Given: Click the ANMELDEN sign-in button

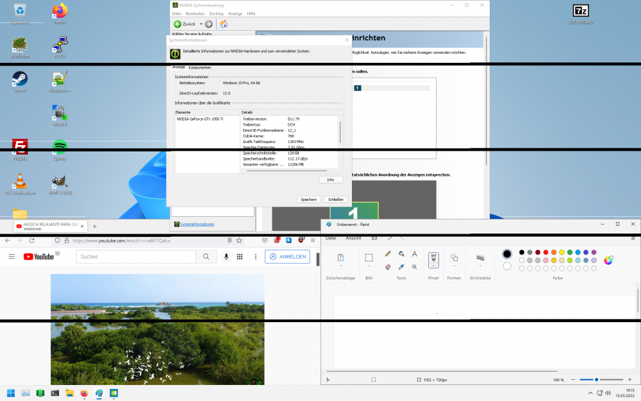Looking at the screenshot, I should pyautogui.click(x=287, y=257).
